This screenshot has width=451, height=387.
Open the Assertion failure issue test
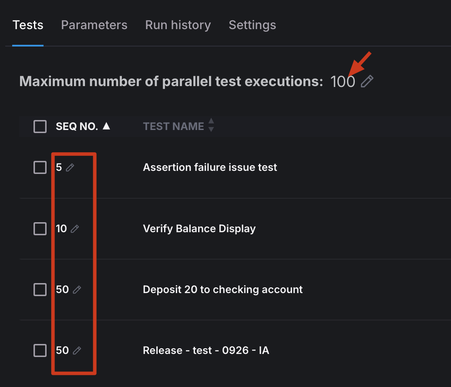click(210, 167)
